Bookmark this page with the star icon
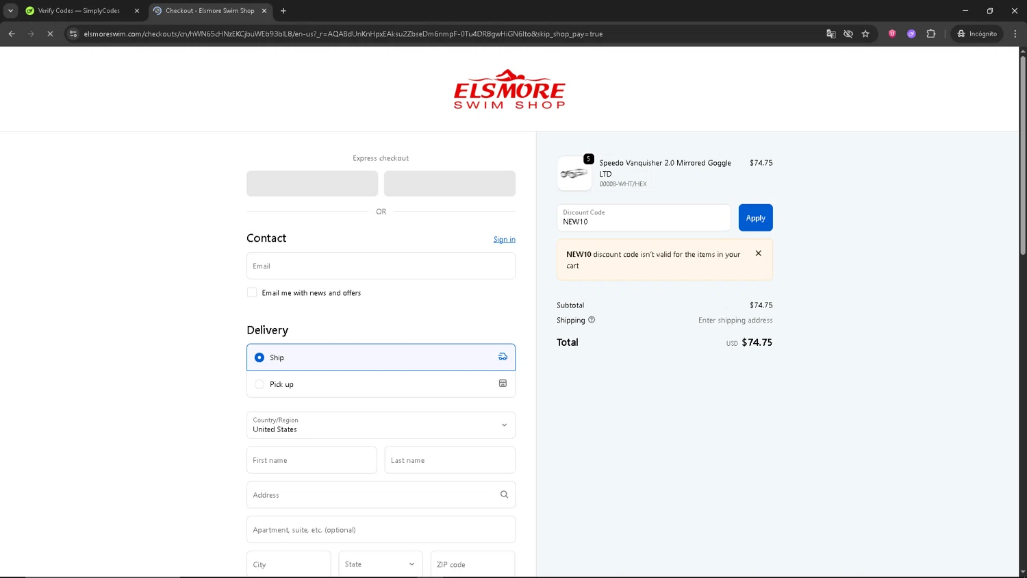Image resolution: width=1027 pixels, height=578 pixels. click(x=865, y=34)
